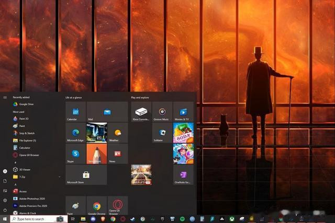Open Calculator on the taskbar
The width and height of the screenshot is (335, 223).
[x=202, y=219]
